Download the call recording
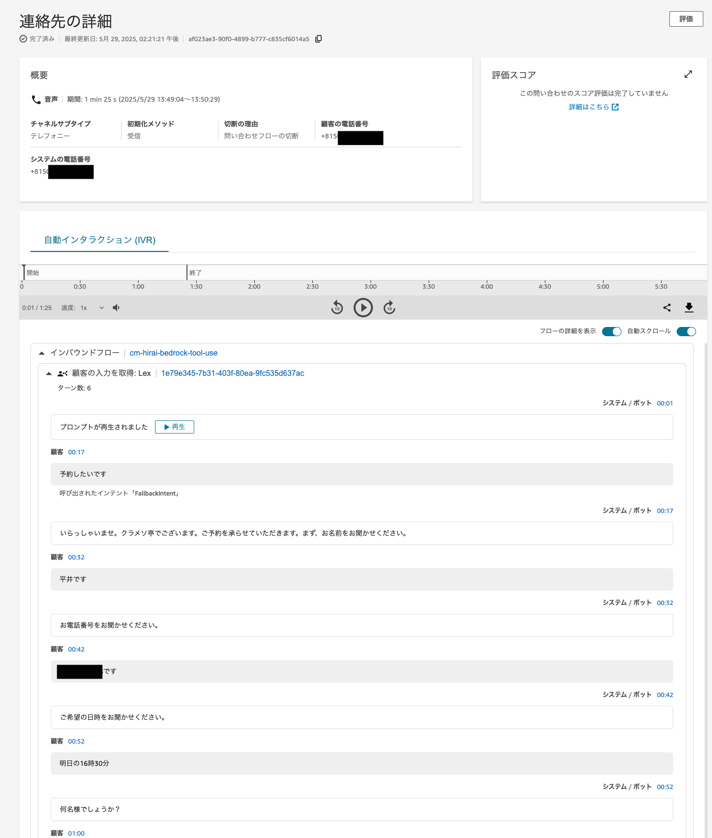The image size is (712, 838). click(689, 308)
